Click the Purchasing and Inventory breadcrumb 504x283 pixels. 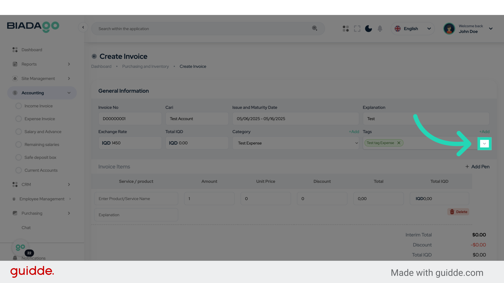[145, 67]
